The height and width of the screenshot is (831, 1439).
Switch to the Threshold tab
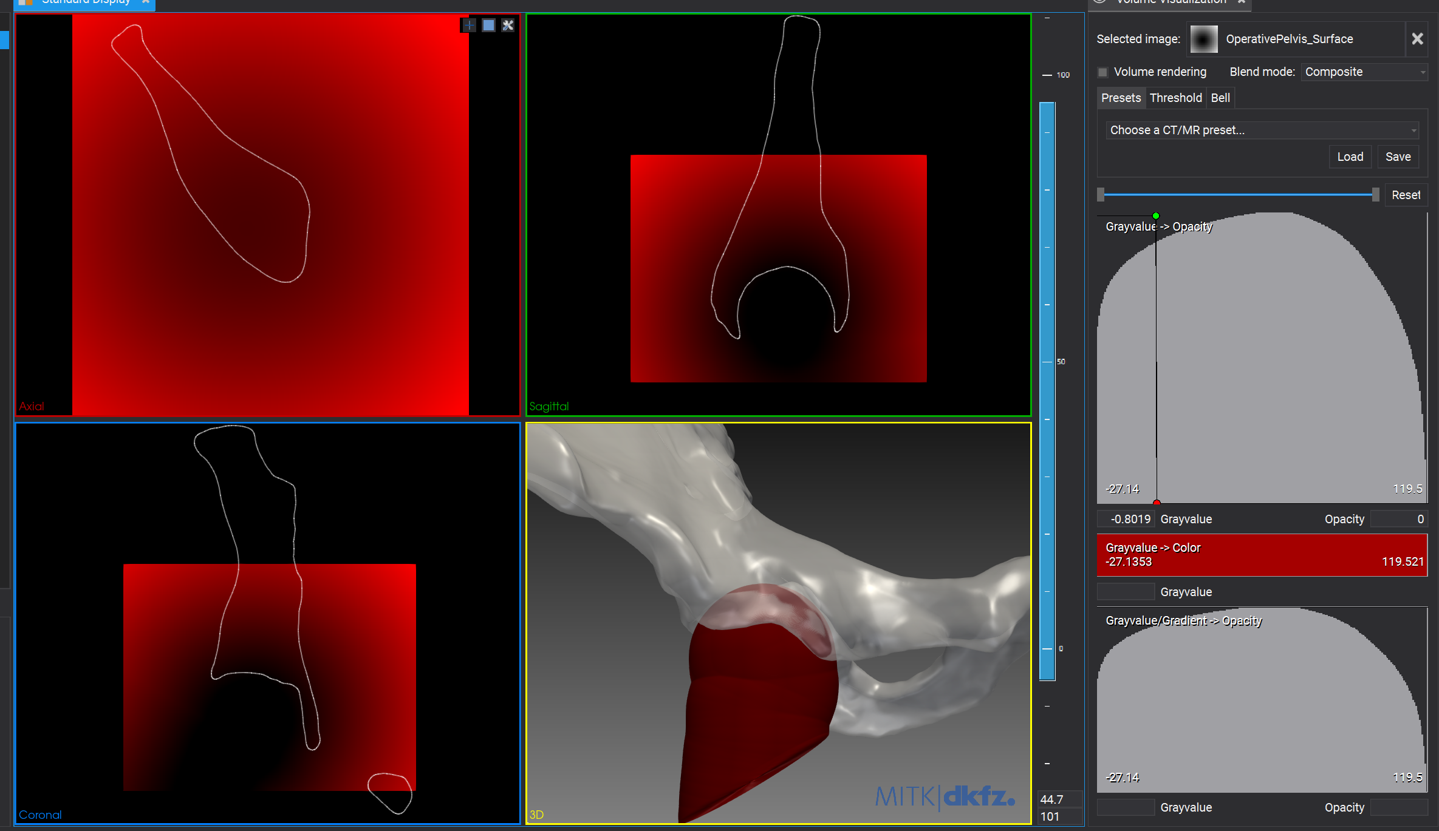click(1175, 98)
